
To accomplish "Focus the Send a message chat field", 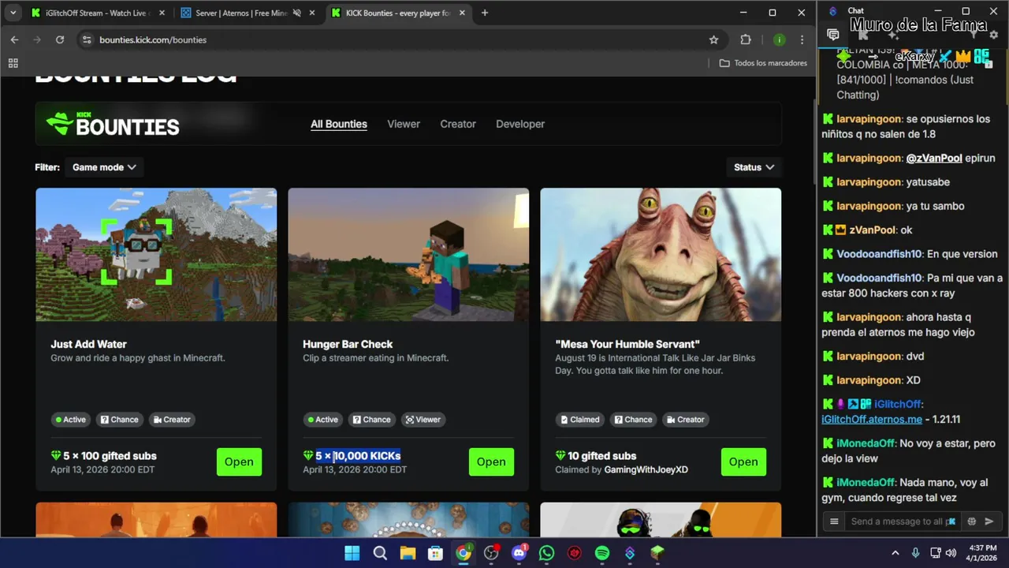I will click(903, 521).
